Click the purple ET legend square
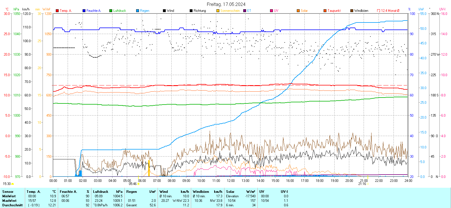The image size is (451, 208). click(245, 11)
